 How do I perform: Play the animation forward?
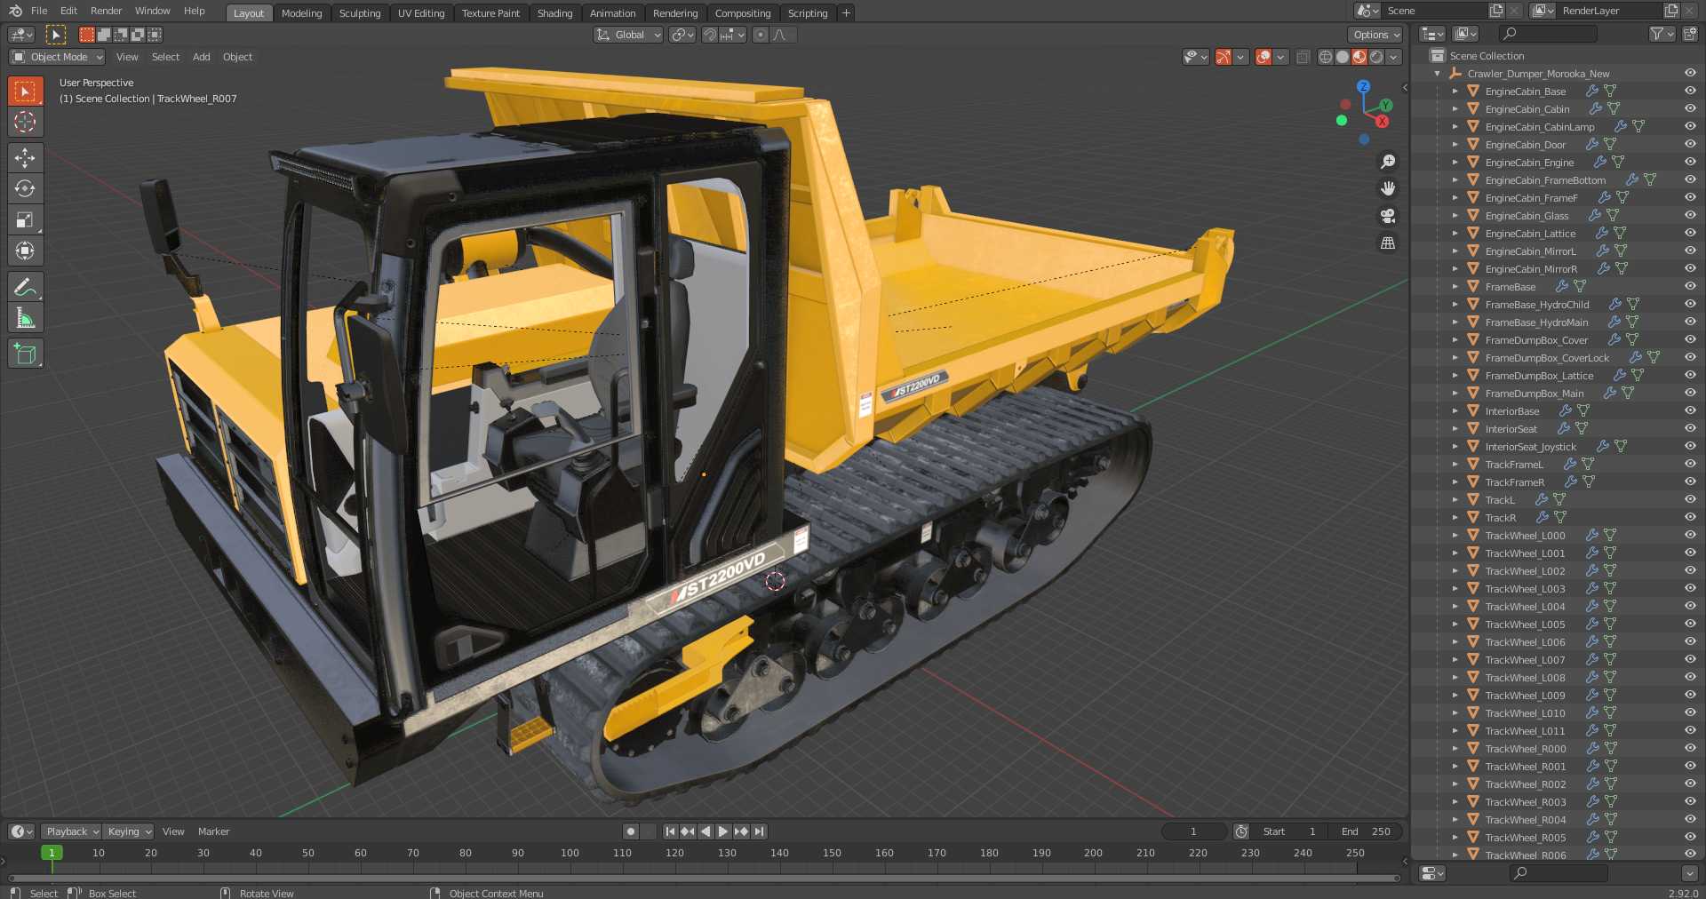[x=723, y=831]
